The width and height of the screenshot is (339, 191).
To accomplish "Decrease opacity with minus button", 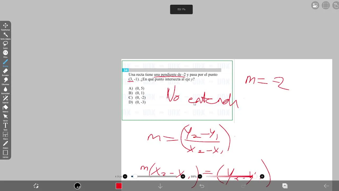I will pyautogui.click(x=200, y=176).
